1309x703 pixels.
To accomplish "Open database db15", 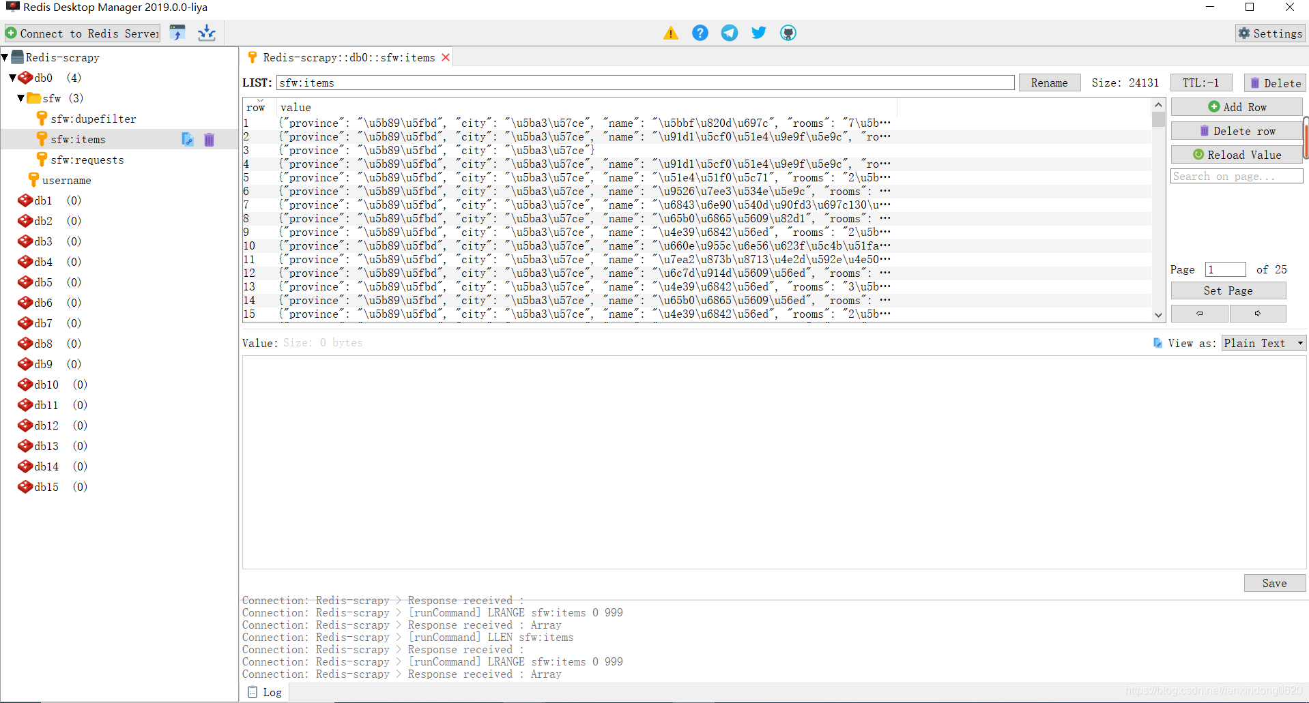I will click(x=46, y=487).
